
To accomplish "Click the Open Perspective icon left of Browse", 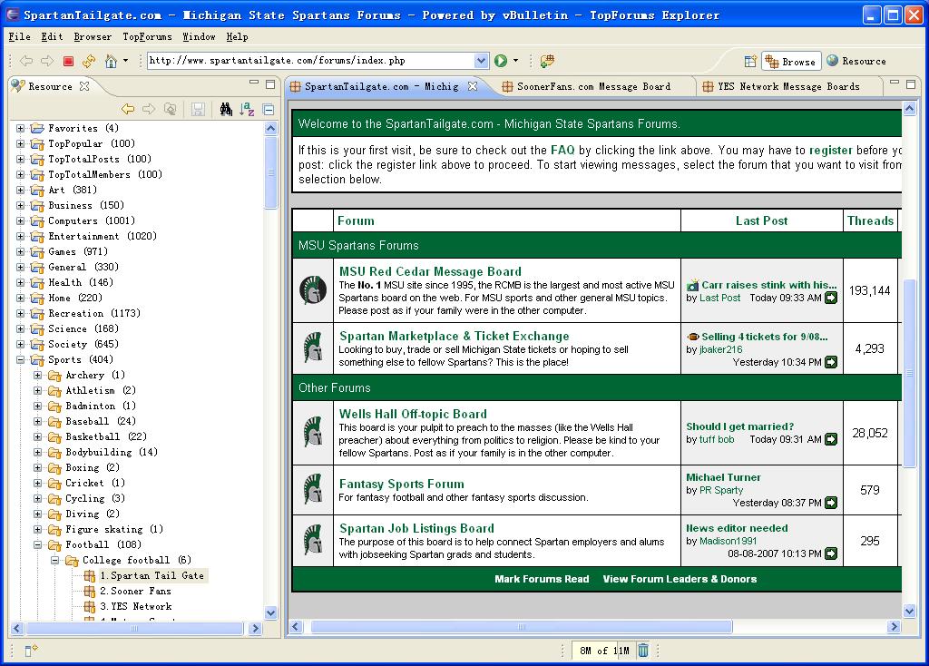I will coord(750,61).
